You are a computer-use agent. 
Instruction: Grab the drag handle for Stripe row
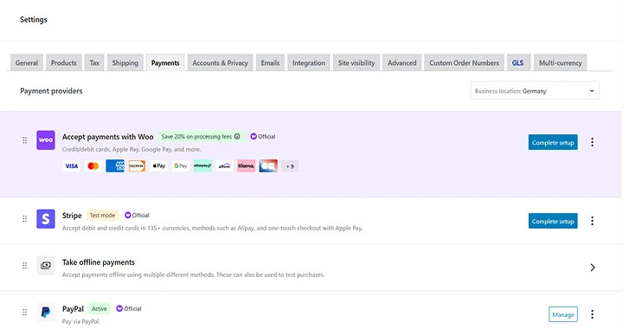(24, 219)
